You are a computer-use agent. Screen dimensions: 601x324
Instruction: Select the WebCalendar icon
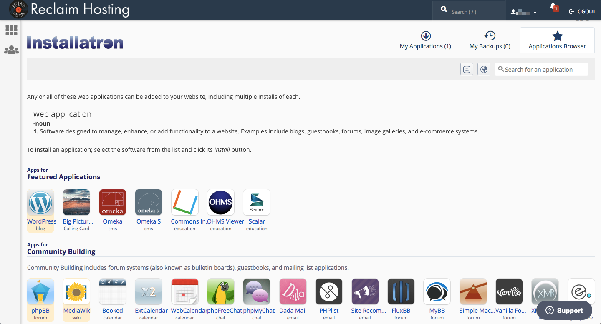[185, 292]
